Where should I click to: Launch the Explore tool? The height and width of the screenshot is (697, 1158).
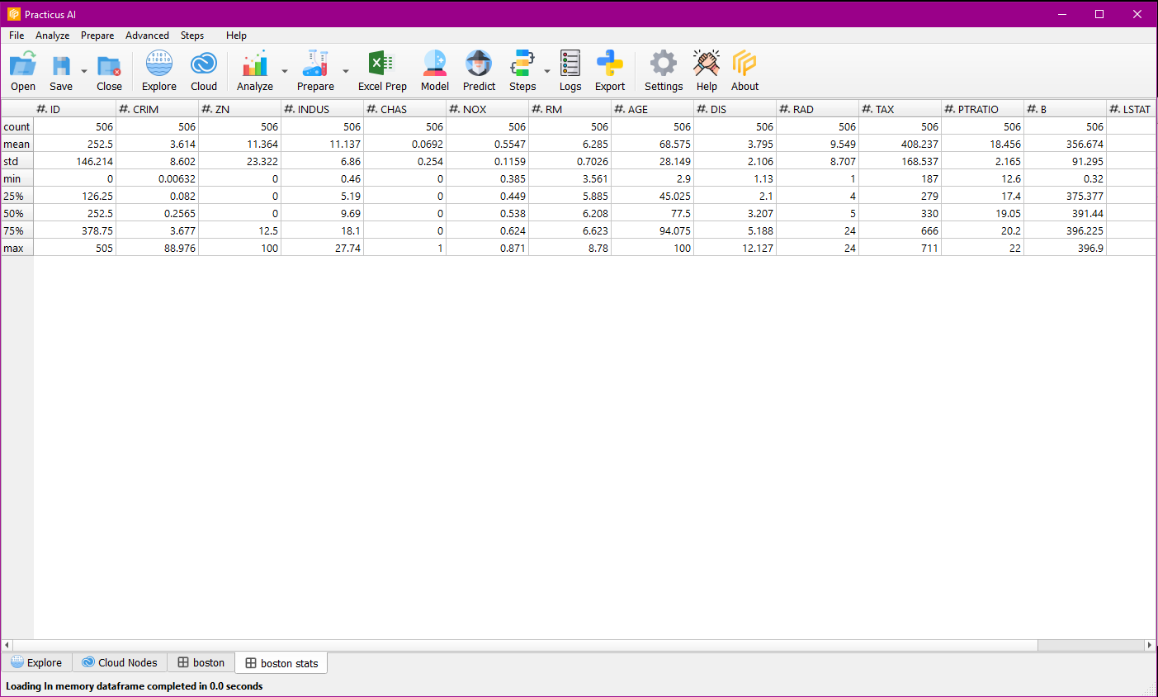point(158,70)
